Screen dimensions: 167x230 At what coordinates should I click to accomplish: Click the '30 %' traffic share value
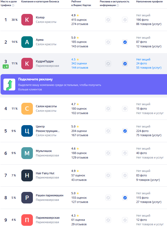pos(14,20)
